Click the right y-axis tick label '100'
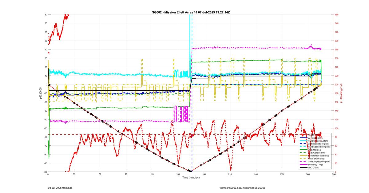 [x=337, y=128]
